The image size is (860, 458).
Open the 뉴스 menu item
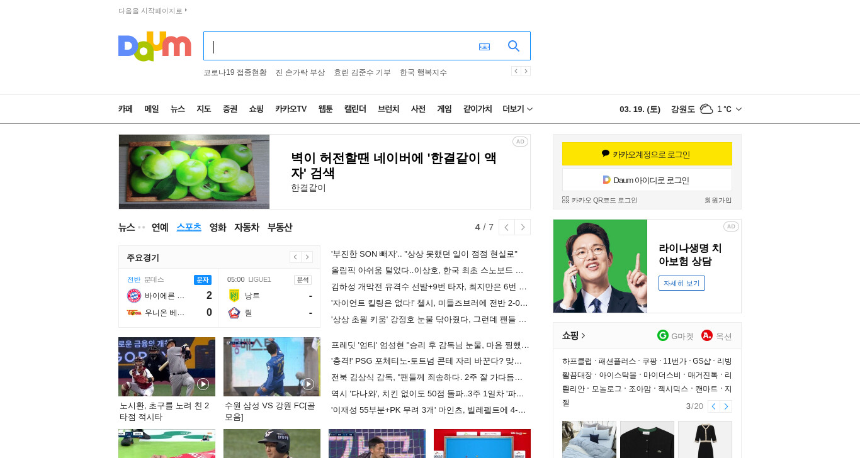tap(178, 109)
